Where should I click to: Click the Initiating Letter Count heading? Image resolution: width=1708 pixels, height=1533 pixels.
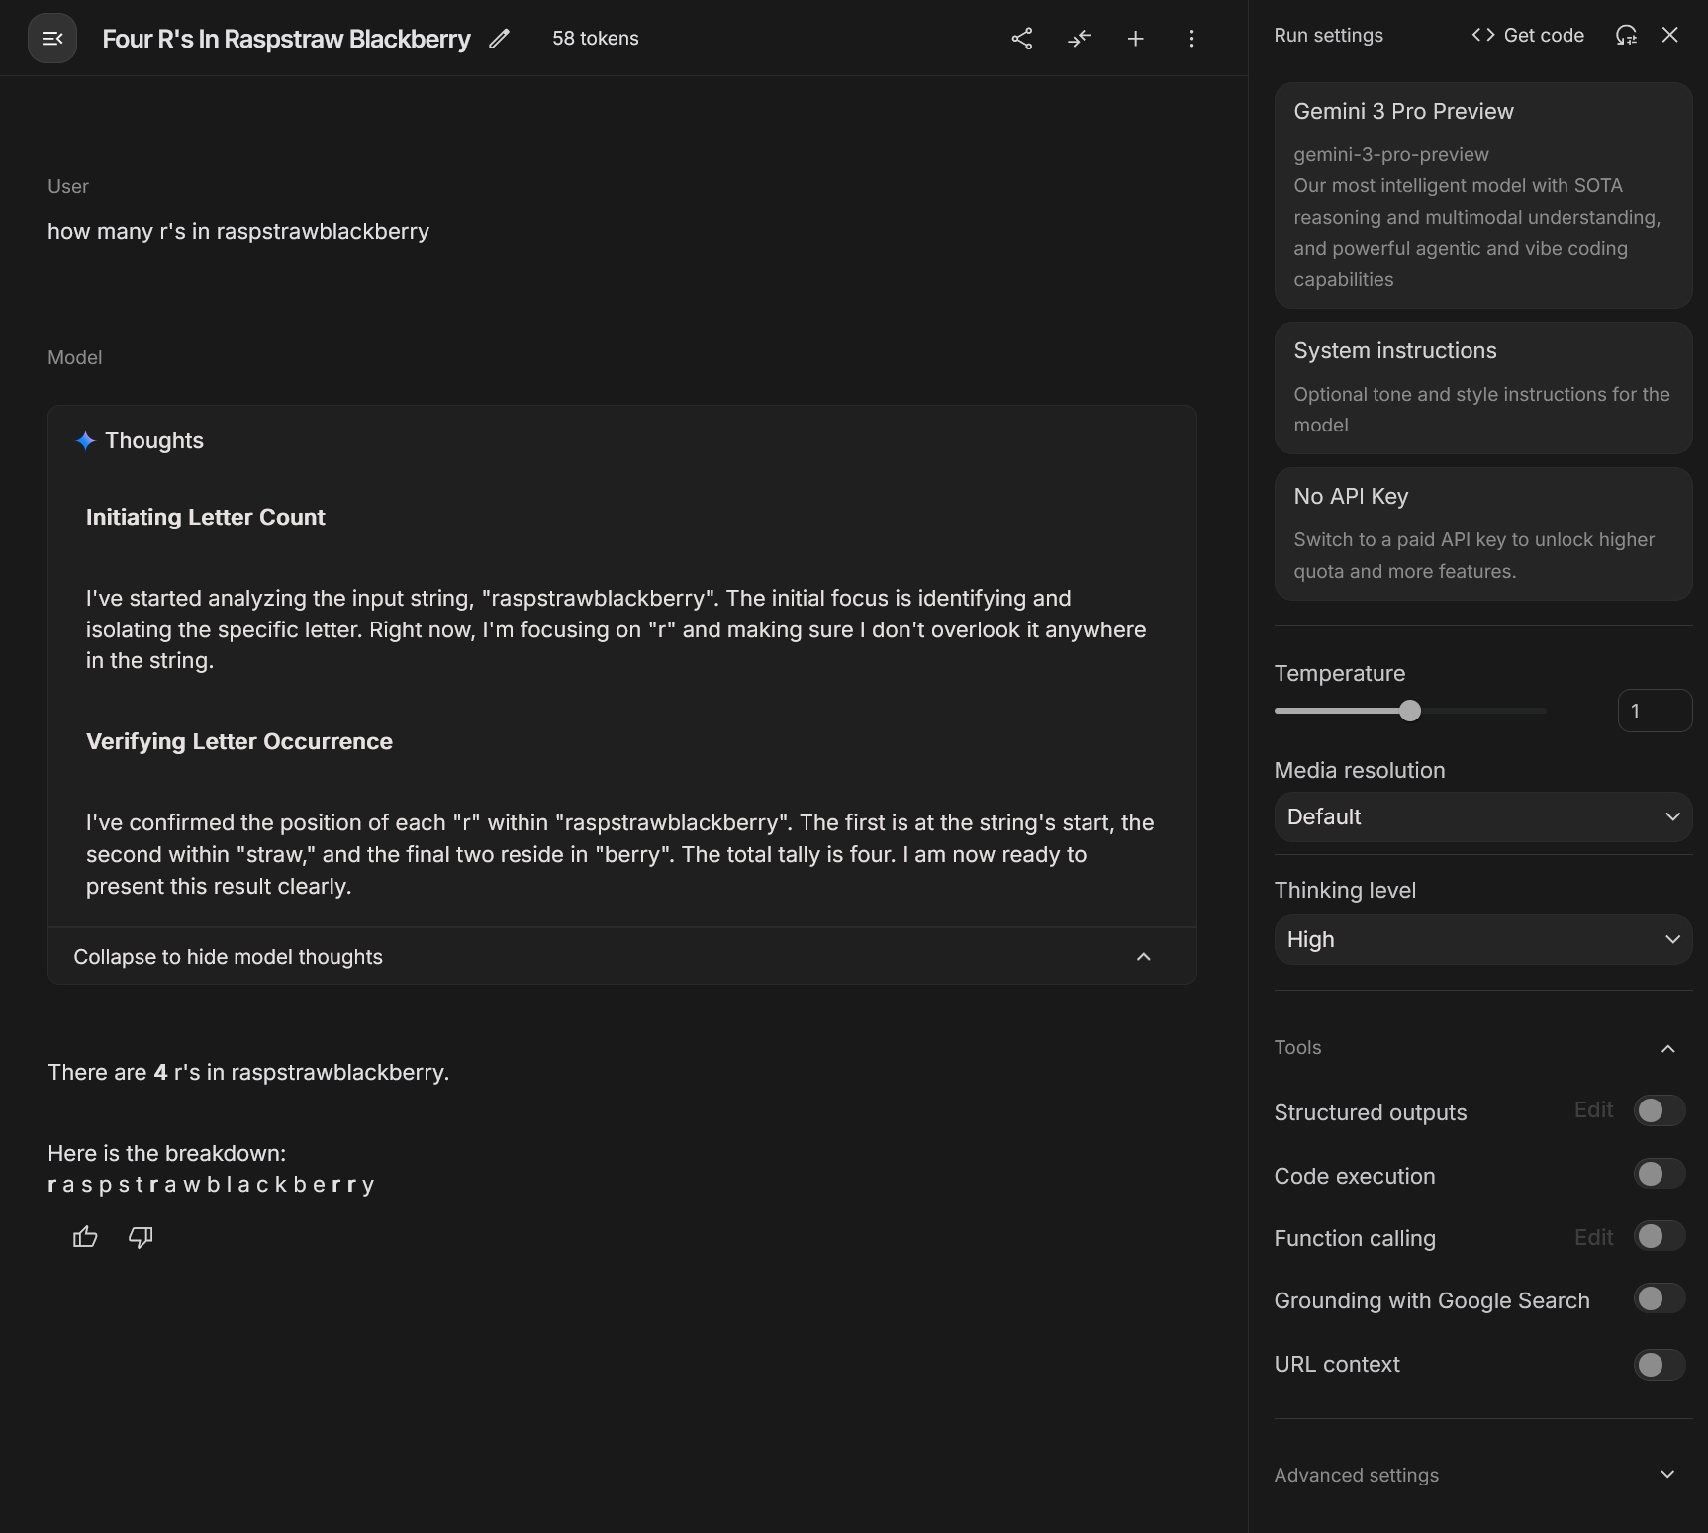pos(206,517)
